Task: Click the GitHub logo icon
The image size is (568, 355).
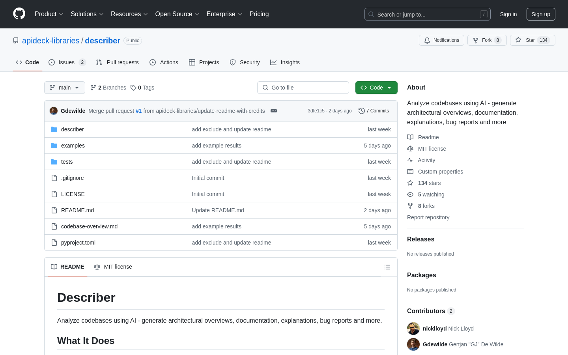Action: (x=19, y=14)
